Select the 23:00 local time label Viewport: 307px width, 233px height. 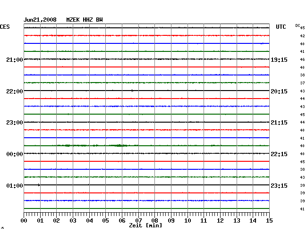[x=15, y=123]
